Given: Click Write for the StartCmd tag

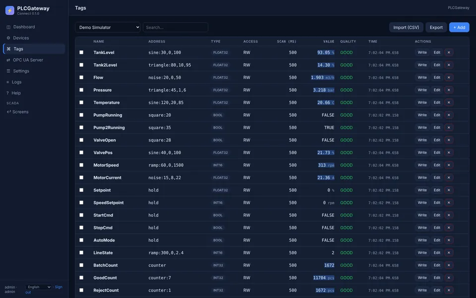Looking at the screenshot, I should tap(422, 215).
